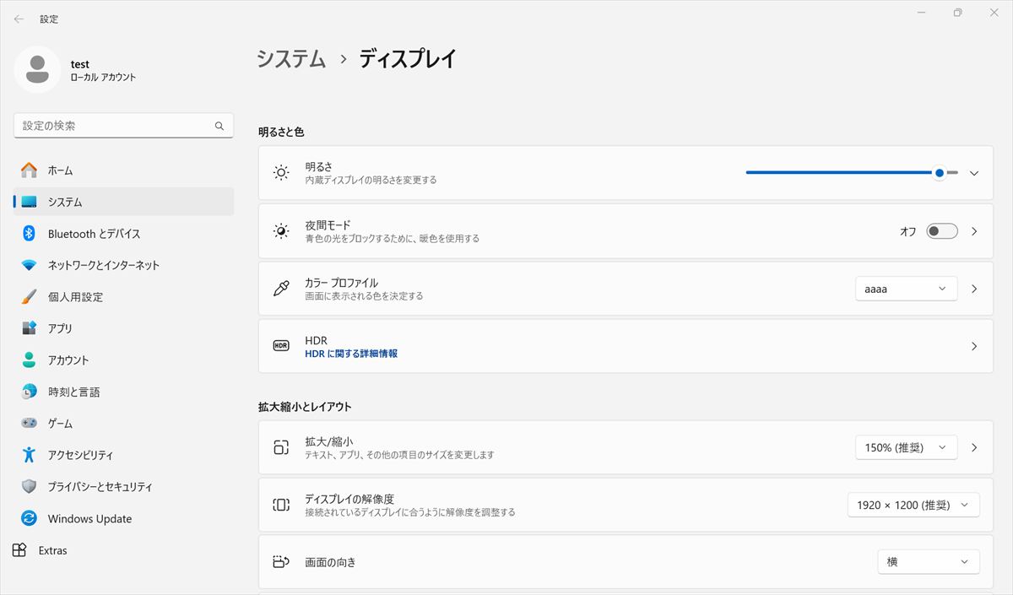Click 画面に表示される色を決定する description

[364, 296]
